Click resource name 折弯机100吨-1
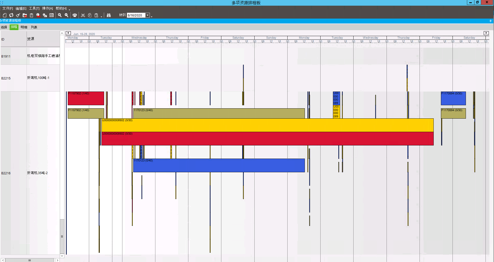Viewport: 494px width, 262px height. (38, 78)
